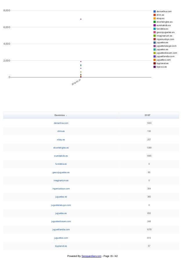
Task: Click the value 248 in the juguetestiosam.com row
Action: [149, 222]
